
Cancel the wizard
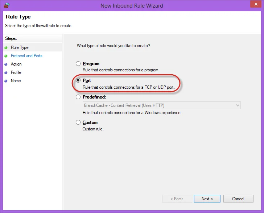pyautogui.click(x=238, y=199)
